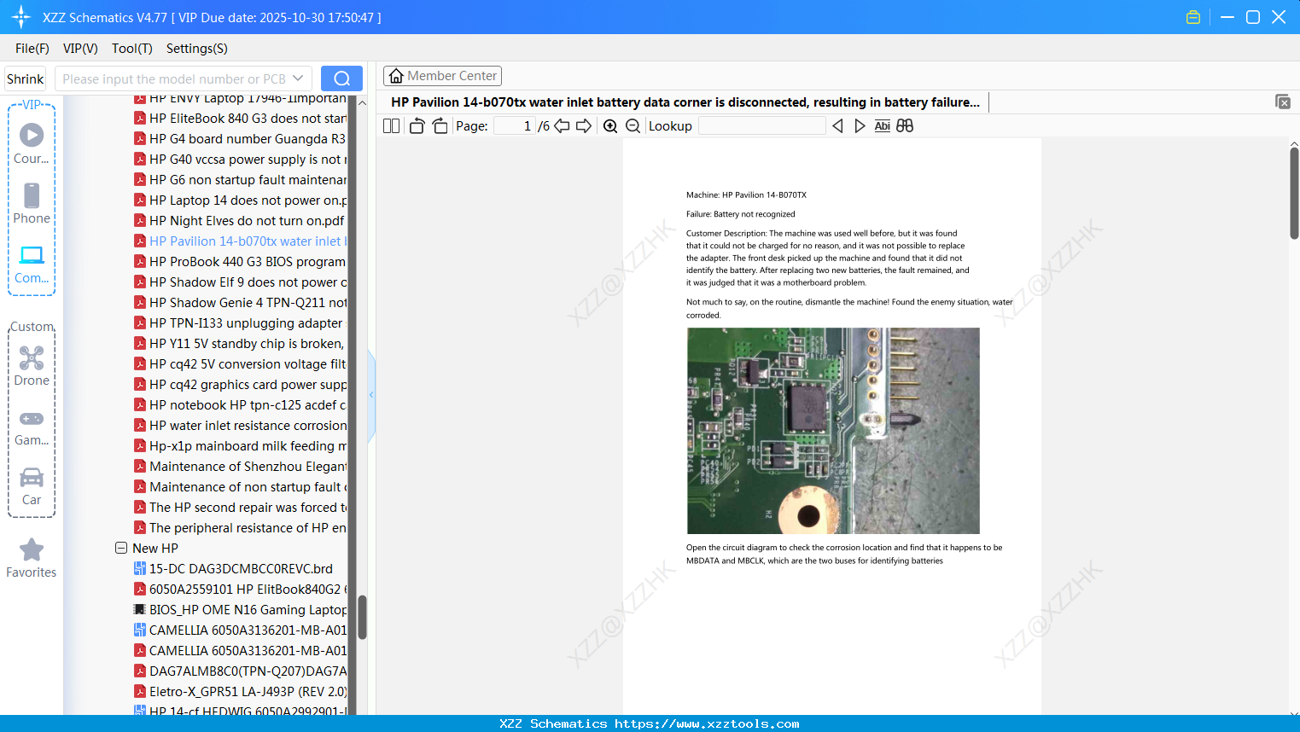Click the search magnifier button
The image size is (1300, 732).
341,78
